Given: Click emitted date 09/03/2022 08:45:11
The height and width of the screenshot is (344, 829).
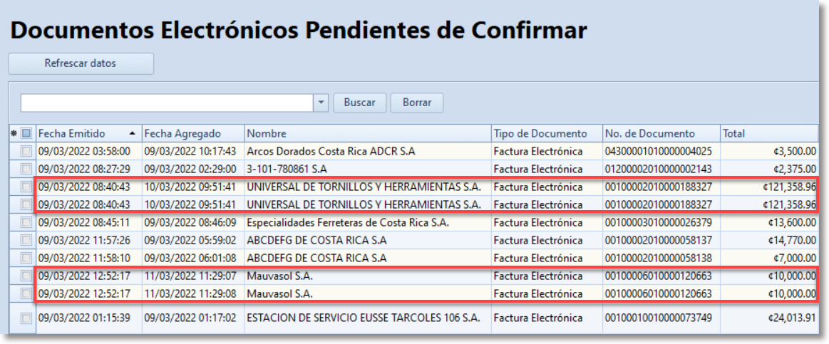Looking at the screenshot, I should (84, 222).
